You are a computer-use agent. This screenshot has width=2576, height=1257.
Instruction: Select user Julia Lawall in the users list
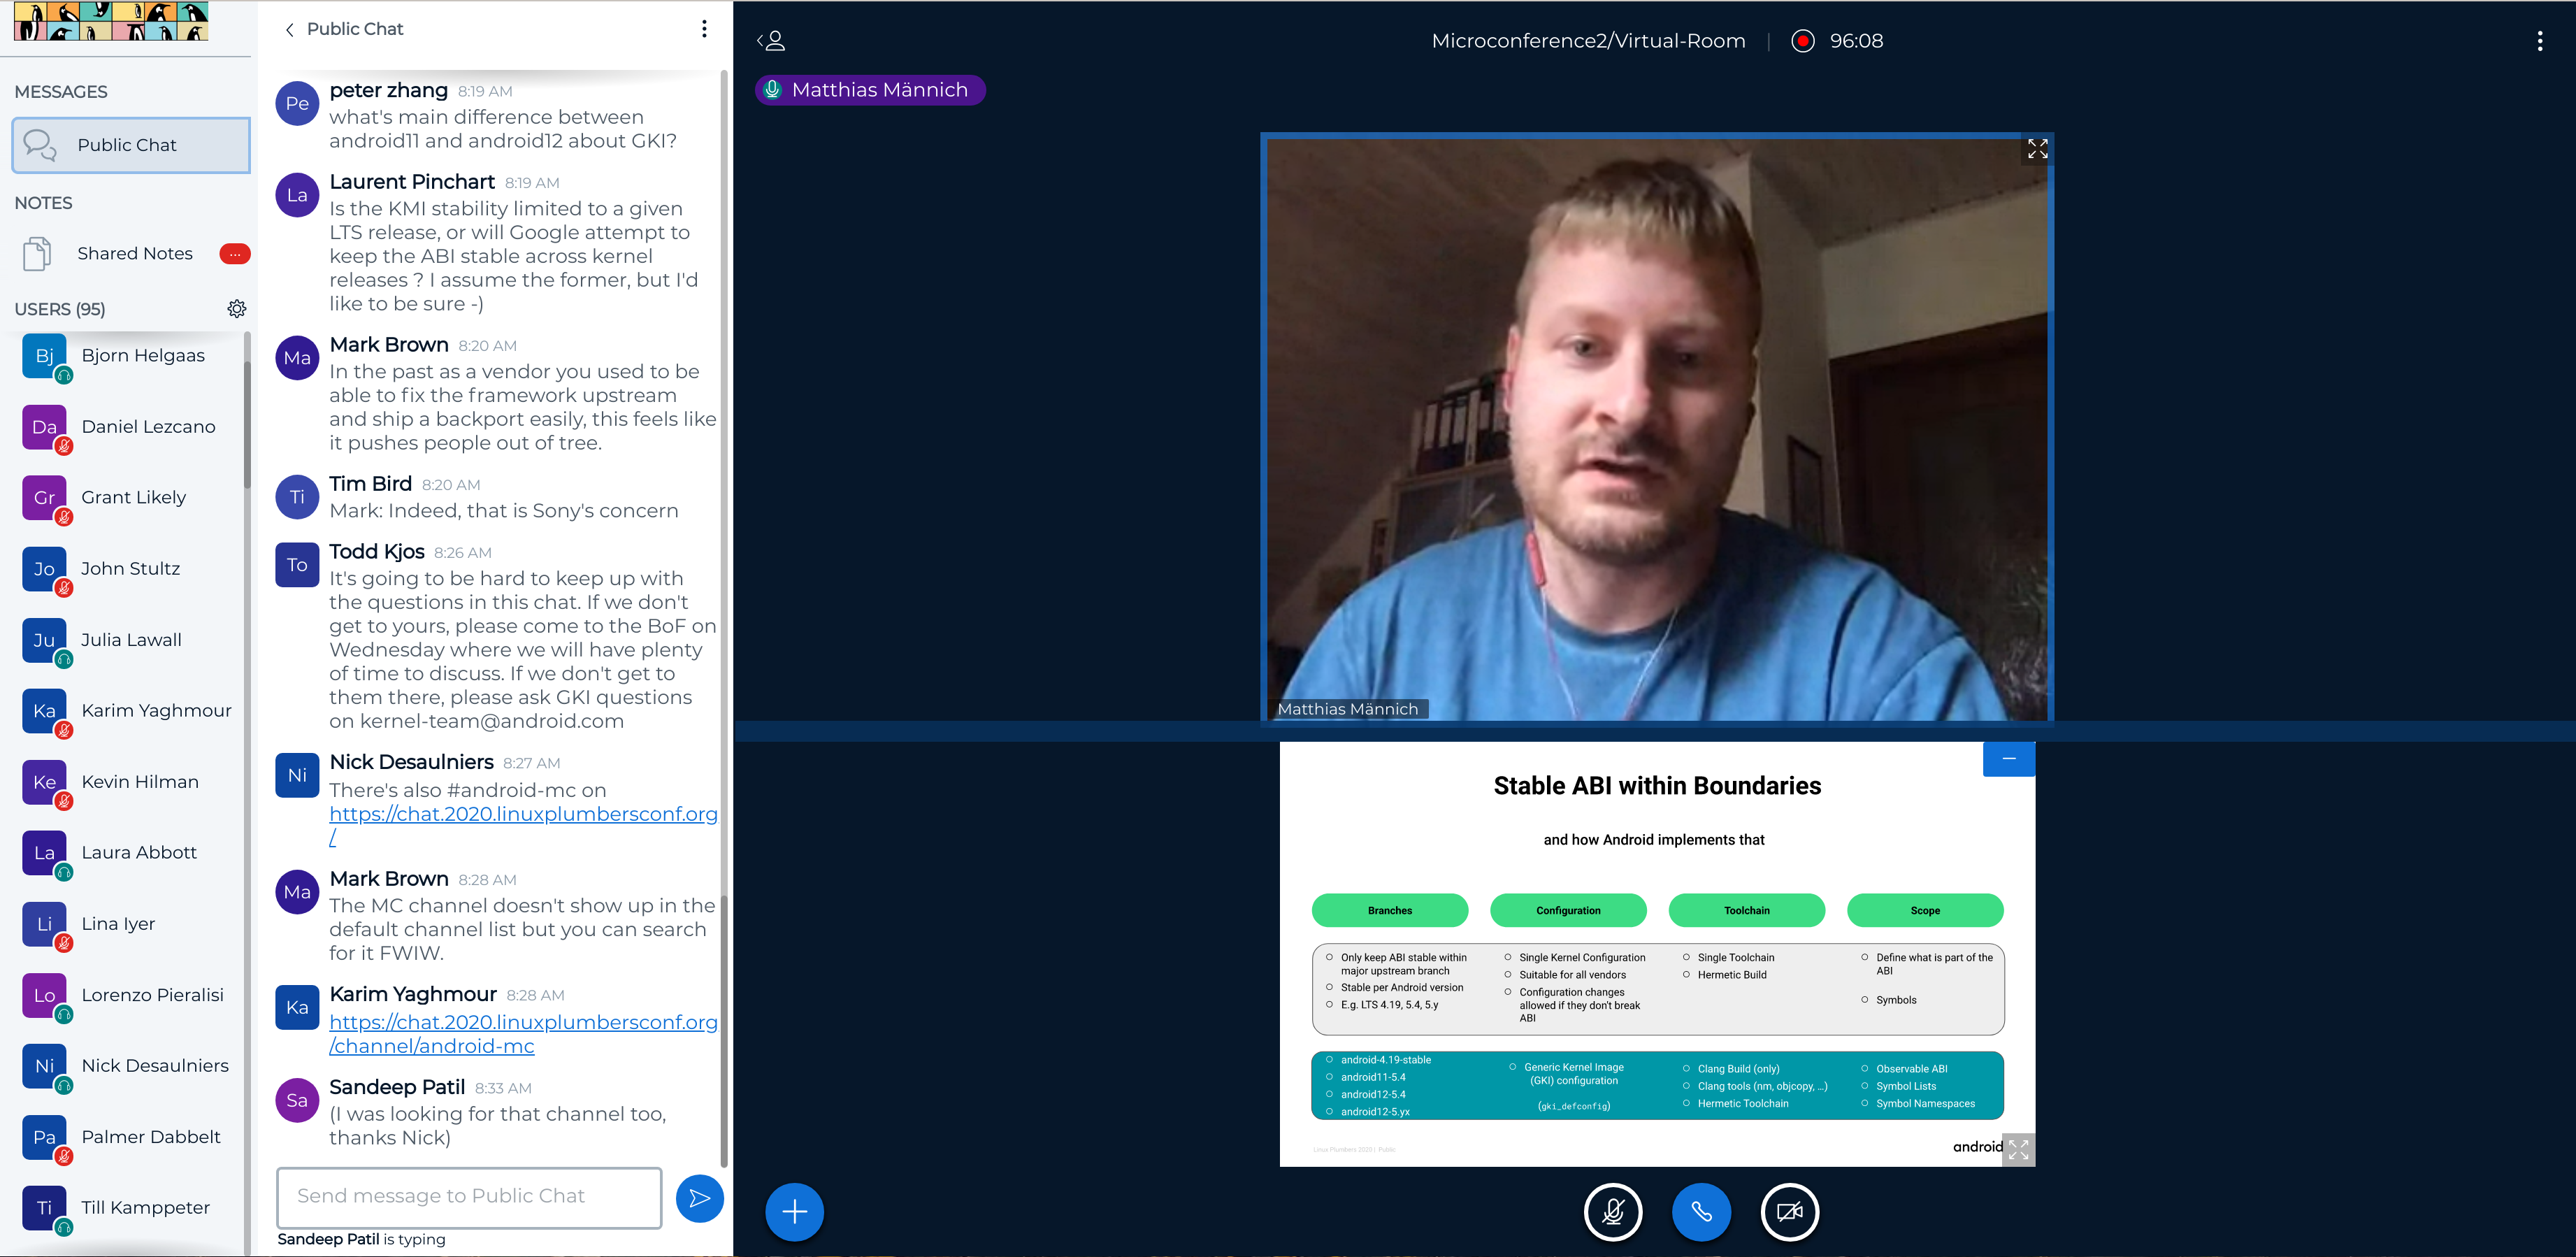[131, 640]
